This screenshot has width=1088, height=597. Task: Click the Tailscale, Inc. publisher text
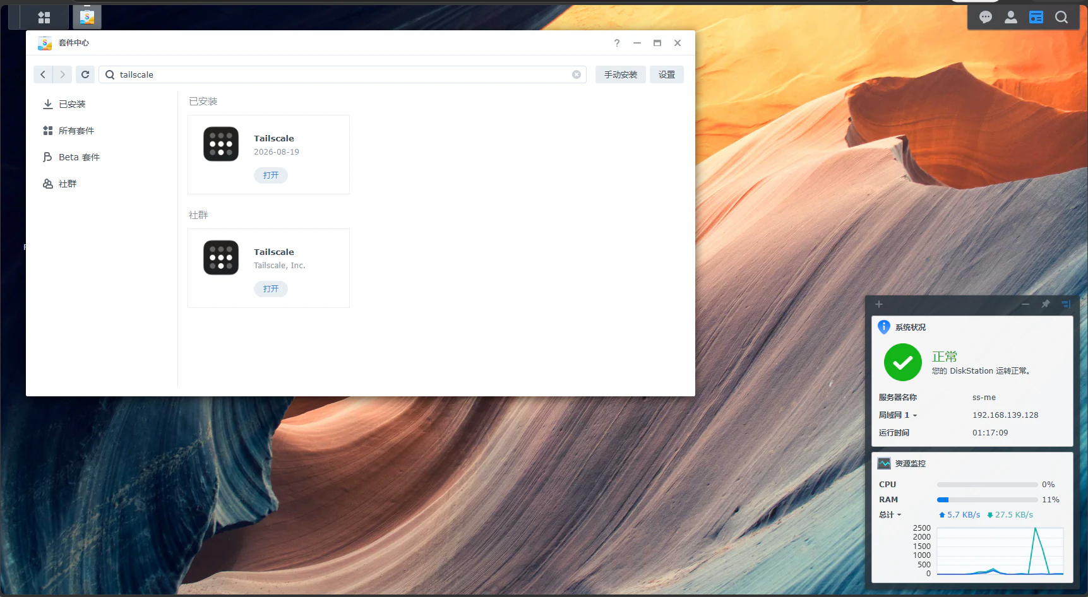[x=280, y=266]
